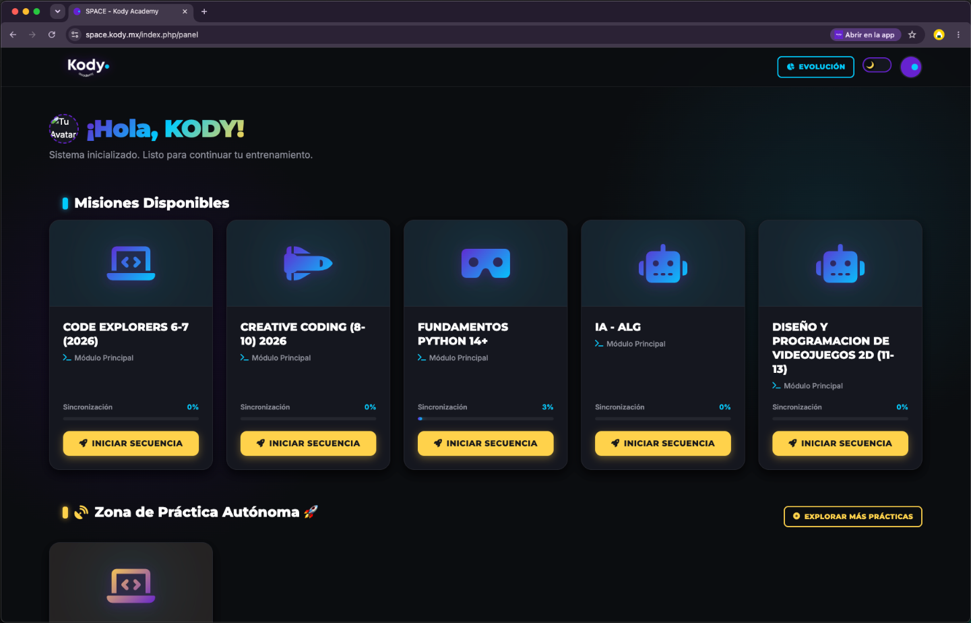Click the 3% sync value on Fundamentos Python
Image resolution: width=971 pixels, height=623 pixels.
pyautogui.click(x=548, y=407)
